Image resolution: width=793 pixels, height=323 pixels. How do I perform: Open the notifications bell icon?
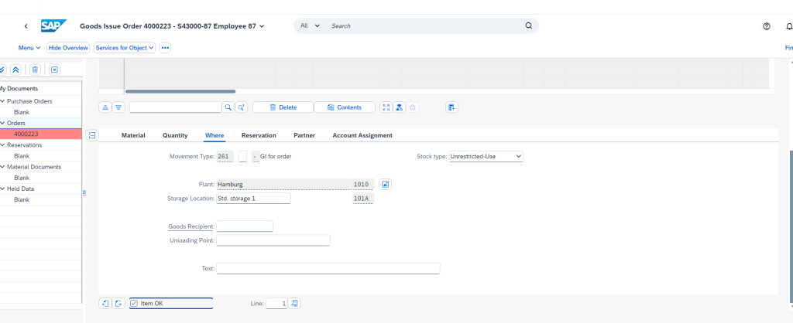(x=789, y=26)
